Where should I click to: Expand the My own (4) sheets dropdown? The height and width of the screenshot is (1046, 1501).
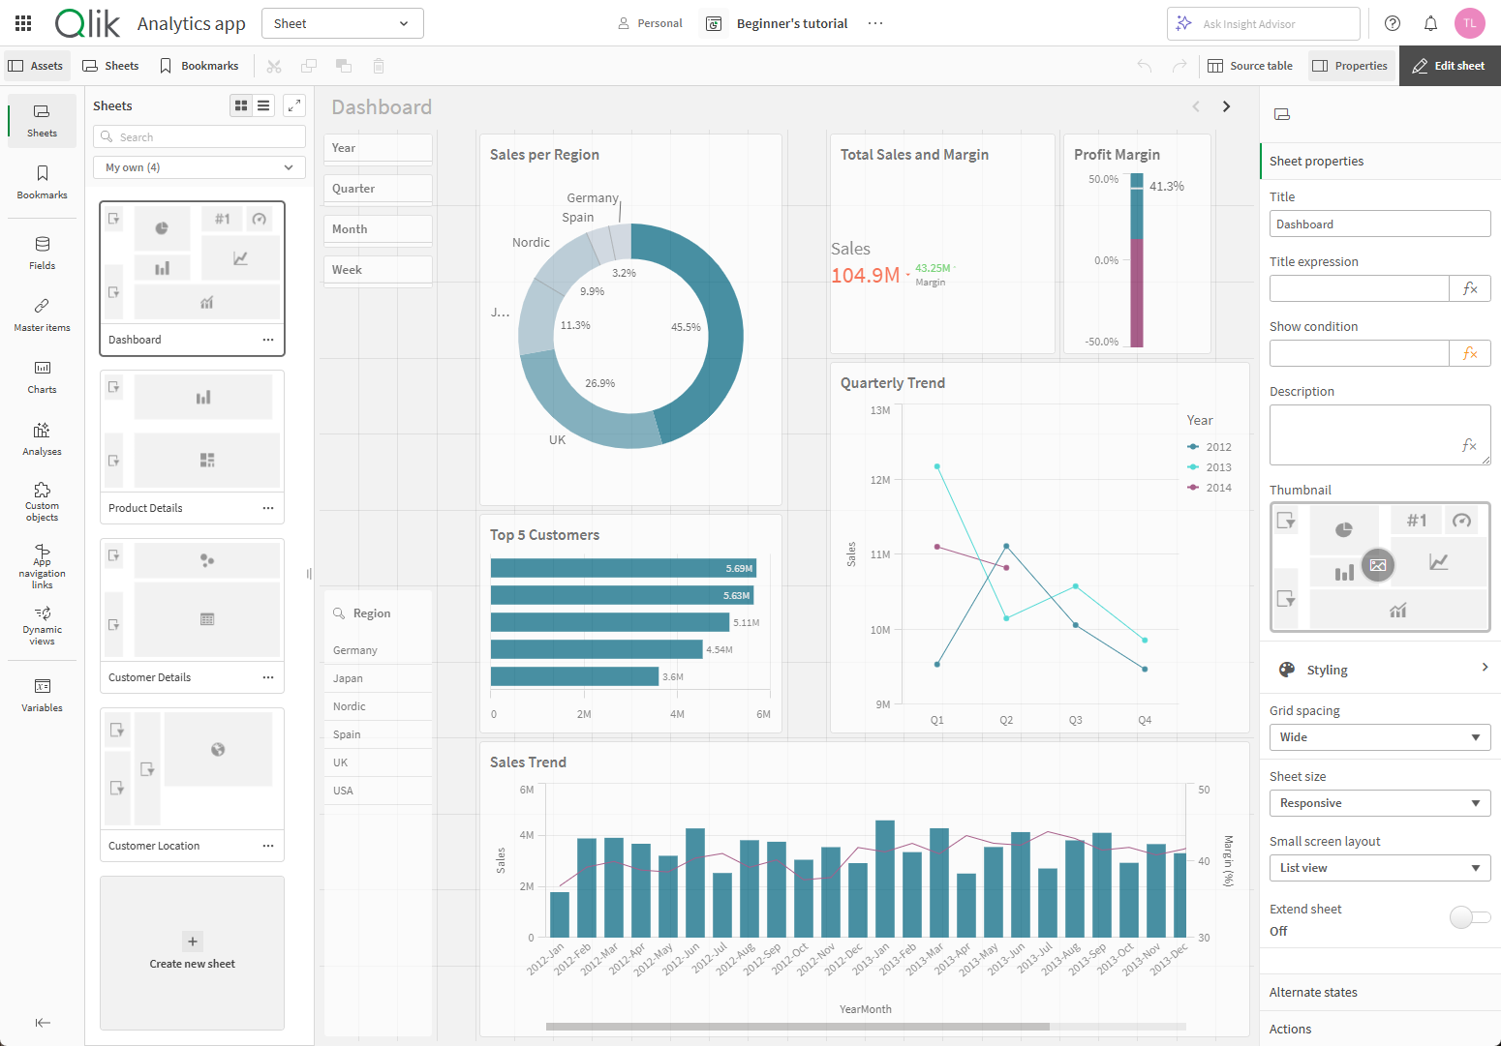click(199, 167)
